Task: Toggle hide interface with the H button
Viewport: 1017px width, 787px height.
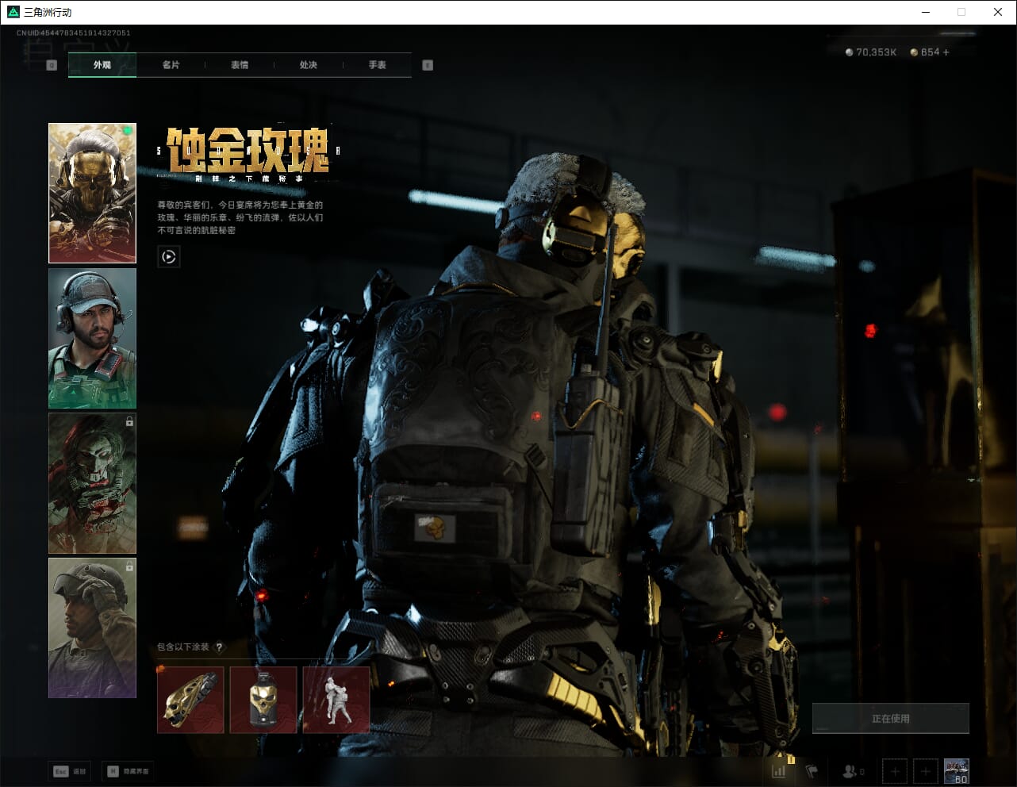Action: 127,770
